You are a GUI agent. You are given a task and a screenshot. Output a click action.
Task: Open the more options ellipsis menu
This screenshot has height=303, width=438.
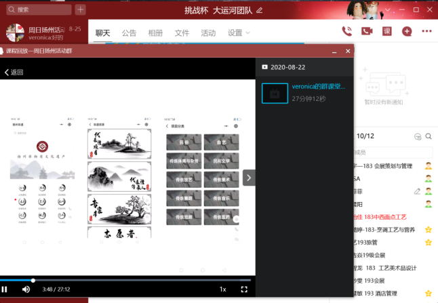point(426,31)
